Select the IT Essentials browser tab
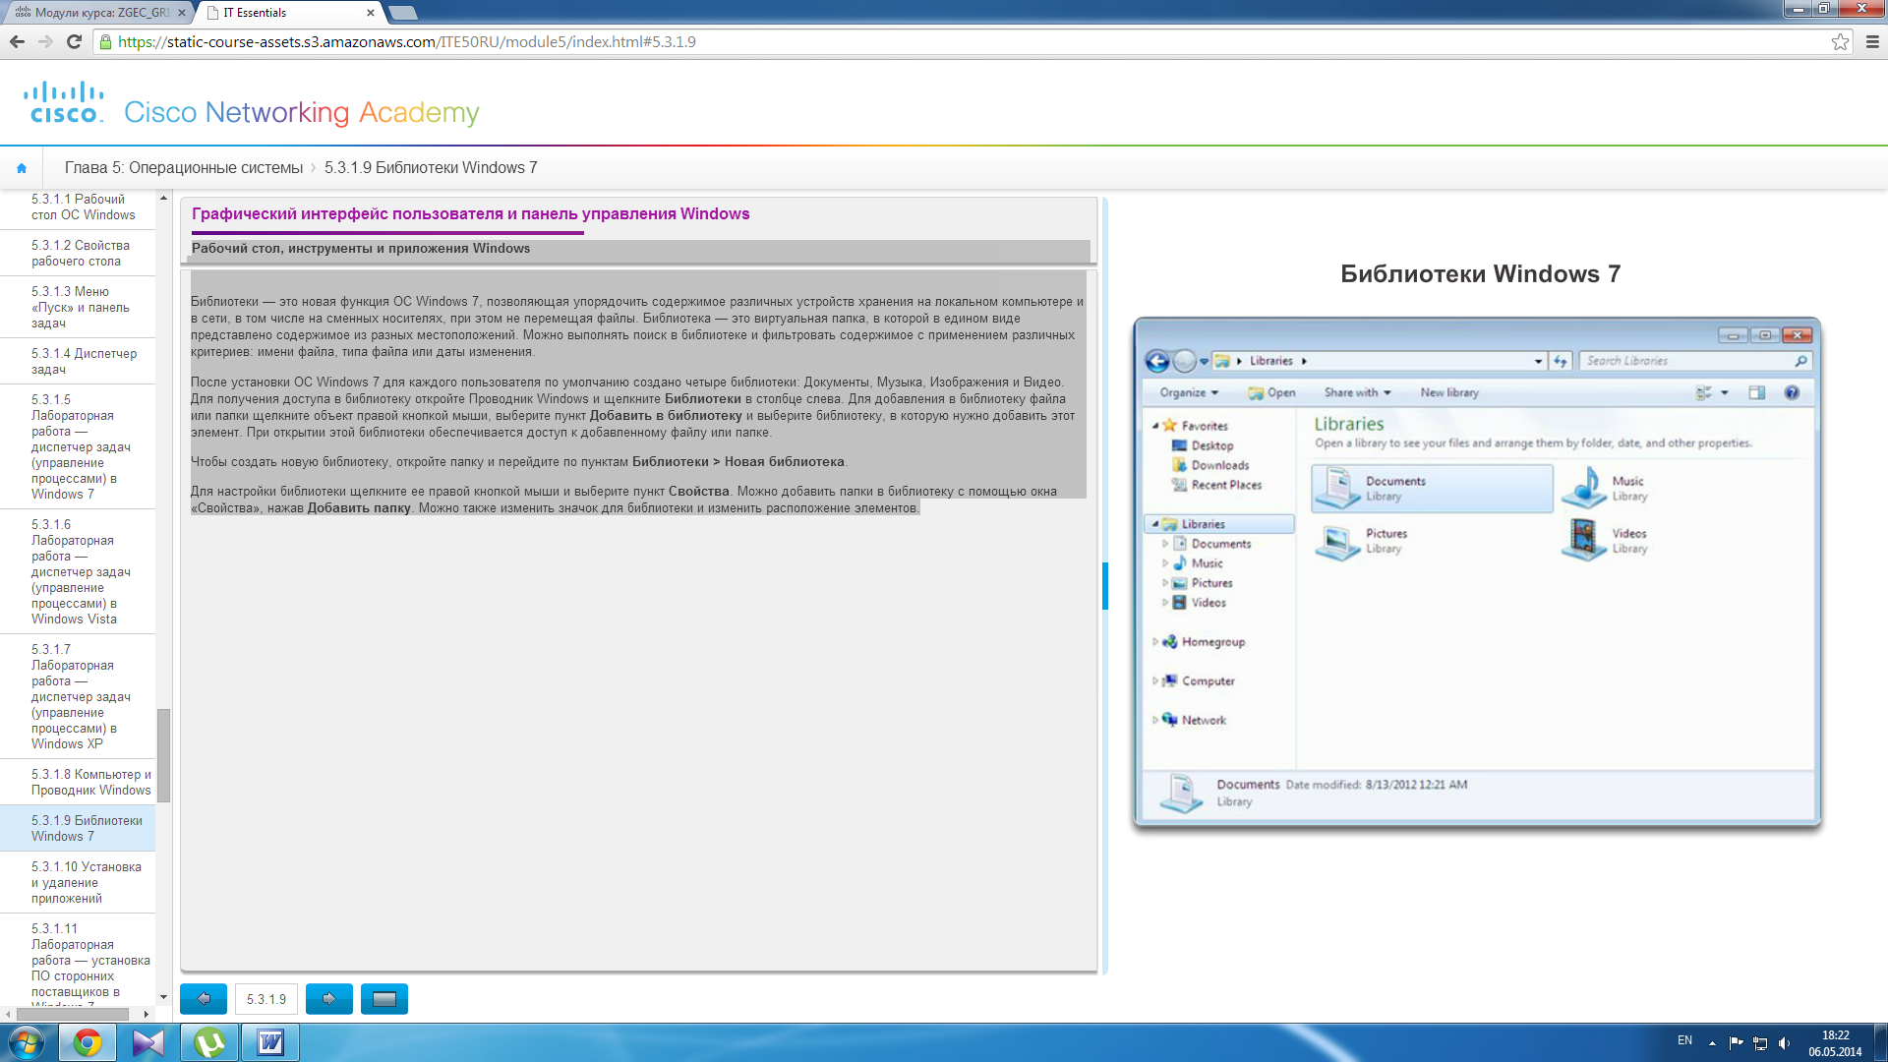 click(285, 13)
